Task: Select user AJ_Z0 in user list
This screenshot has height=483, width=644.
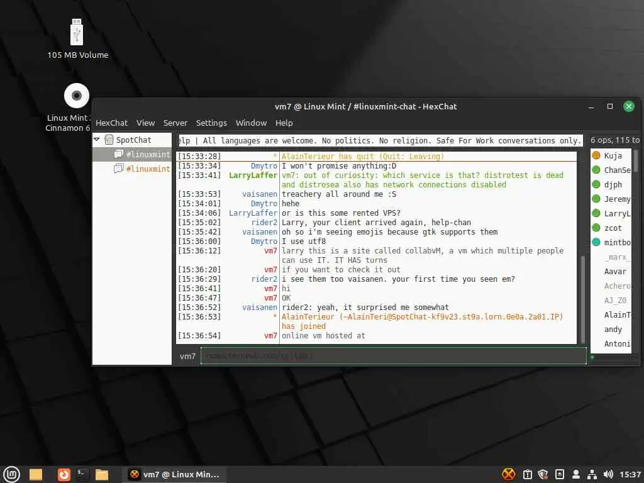Action: pos(615,300)
